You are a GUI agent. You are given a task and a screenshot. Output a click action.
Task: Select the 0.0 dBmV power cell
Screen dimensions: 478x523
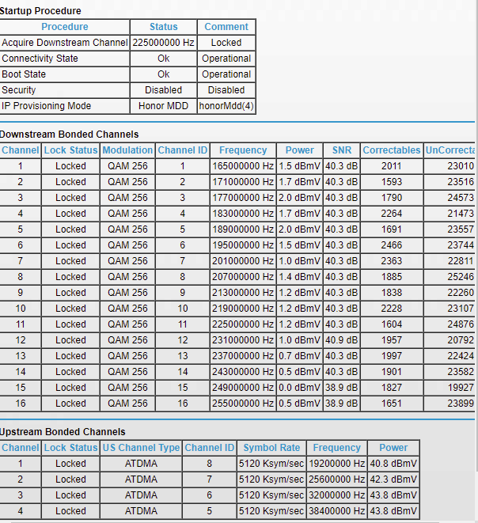click(x=299, y=388)
